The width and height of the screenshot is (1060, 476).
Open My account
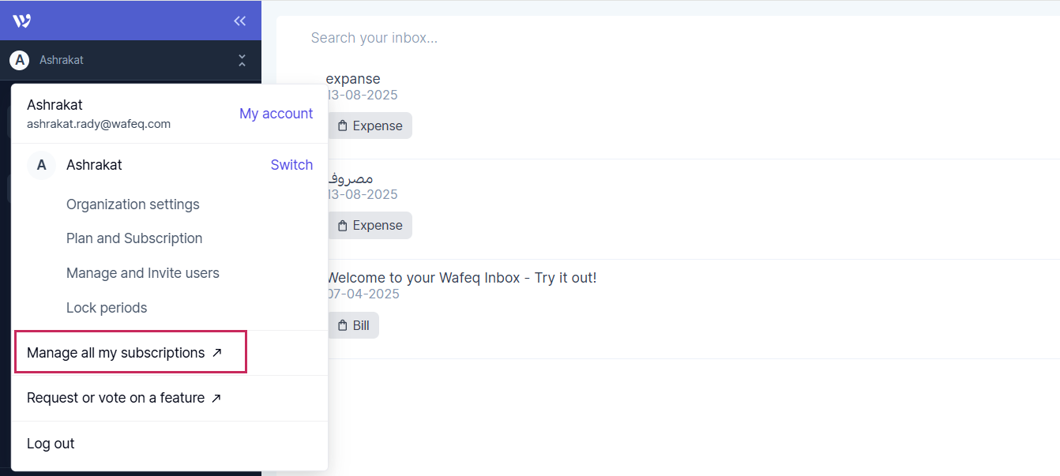[276, 113]
